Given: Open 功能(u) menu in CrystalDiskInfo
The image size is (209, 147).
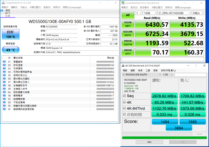Looking at the screenshot, I should (x=24, y=7).
